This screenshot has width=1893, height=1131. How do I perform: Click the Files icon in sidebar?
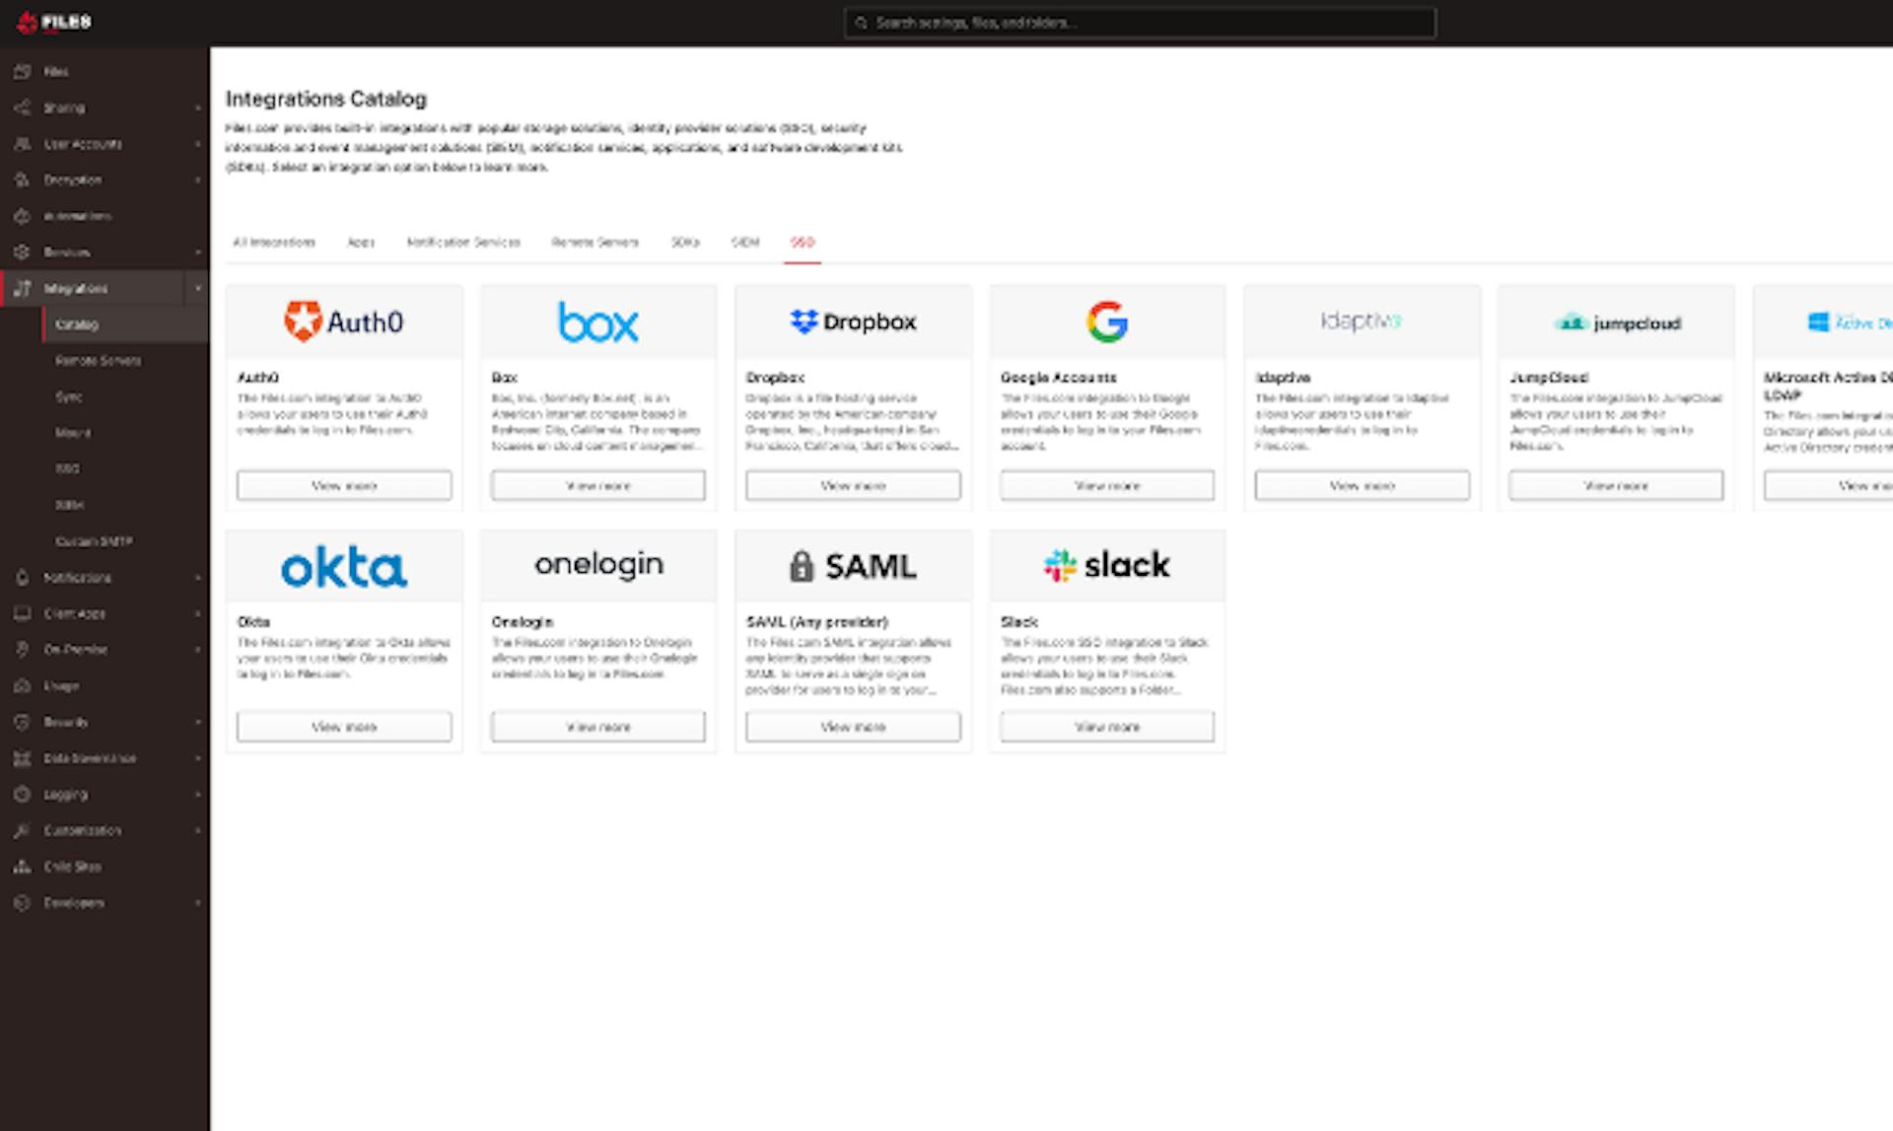point(22,72)
